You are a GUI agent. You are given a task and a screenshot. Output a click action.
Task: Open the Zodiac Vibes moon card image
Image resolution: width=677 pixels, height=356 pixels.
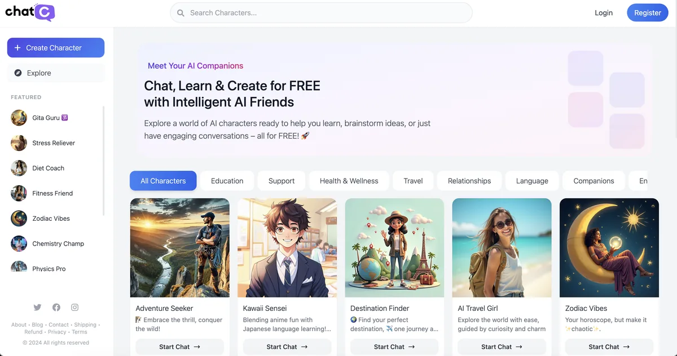609,248
